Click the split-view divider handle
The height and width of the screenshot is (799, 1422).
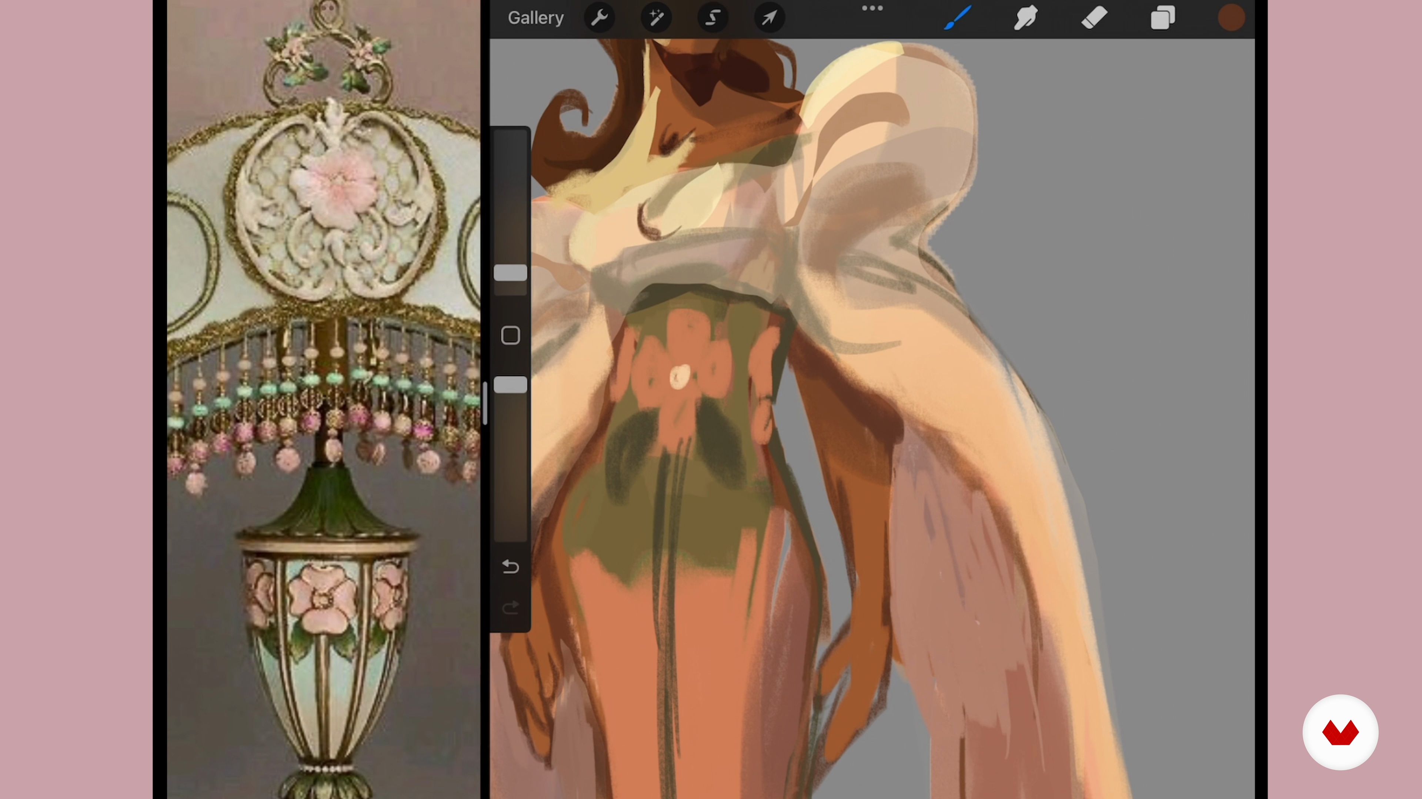(x=485, y=402)
